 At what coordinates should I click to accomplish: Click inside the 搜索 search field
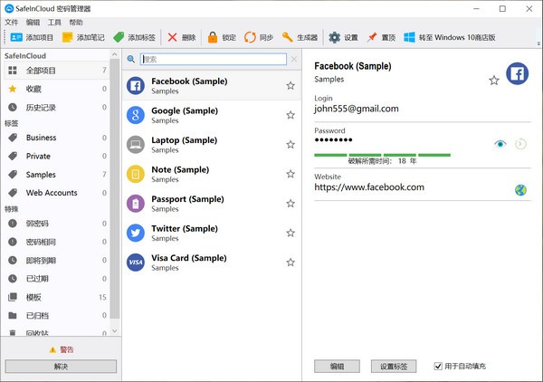pos(213,59)
